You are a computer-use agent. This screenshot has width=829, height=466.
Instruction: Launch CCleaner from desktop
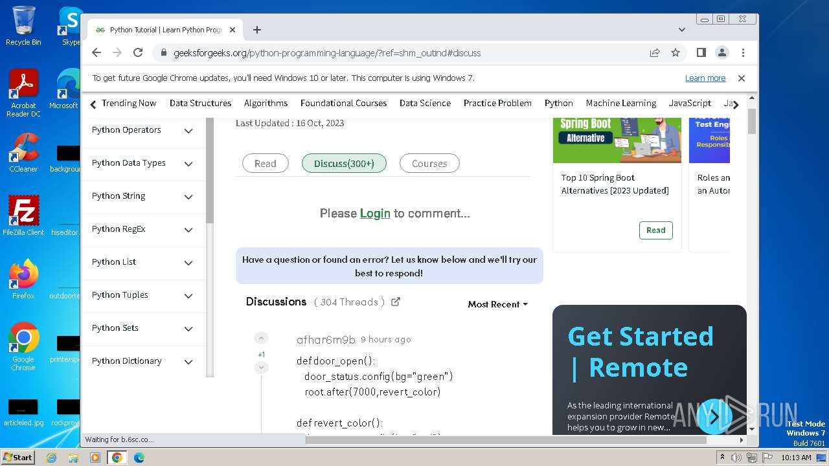click(x=23, y=153)
